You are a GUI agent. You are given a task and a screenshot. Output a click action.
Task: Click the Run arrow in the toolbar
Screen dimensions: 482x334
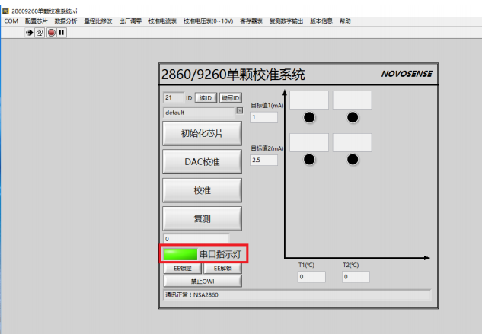pos(30,33)
